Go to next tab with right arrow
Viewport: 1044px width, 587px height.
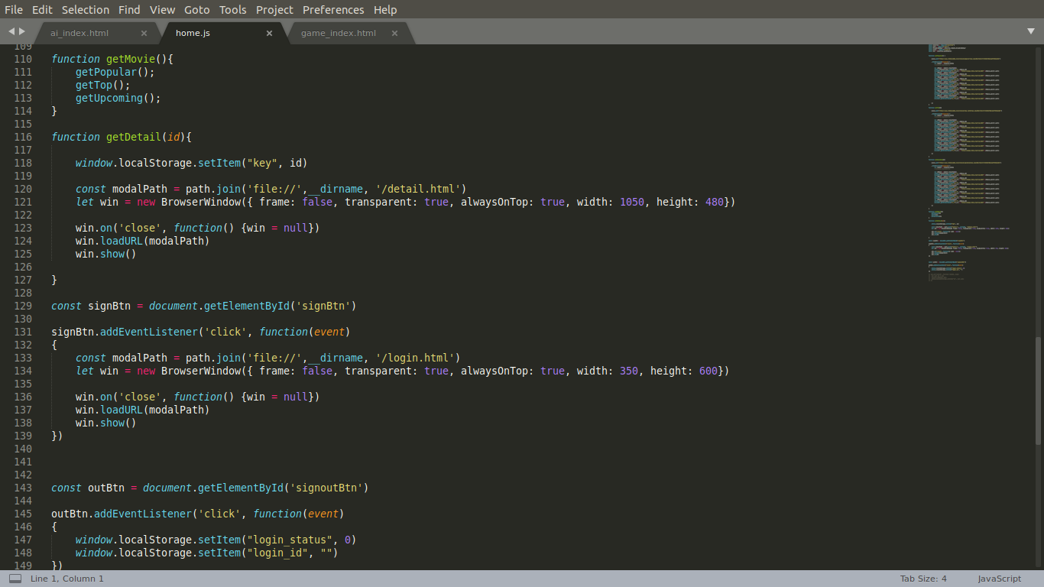(x=22, y=31)
